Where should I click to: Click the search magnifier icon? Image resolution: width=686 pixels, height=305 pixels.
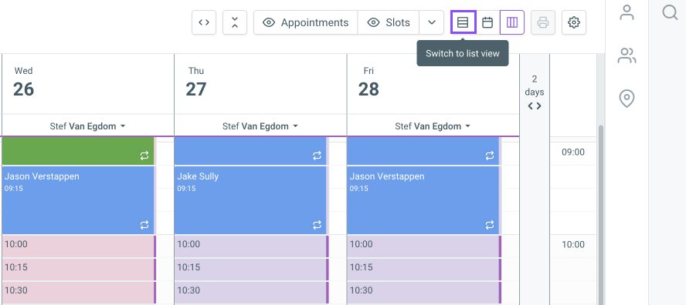point(670,12)
